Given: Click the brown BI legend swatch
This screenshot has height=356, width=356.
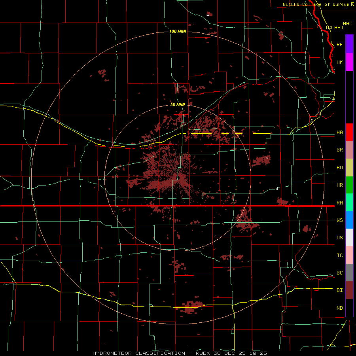Looking at the screenshot, I should 349,290.
